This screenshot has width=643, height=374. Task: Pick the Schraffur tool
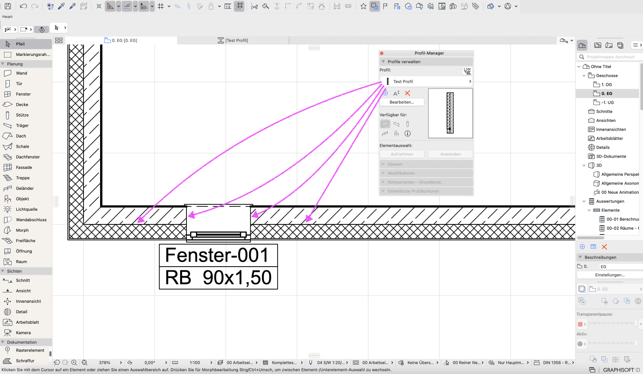(26, 361)
